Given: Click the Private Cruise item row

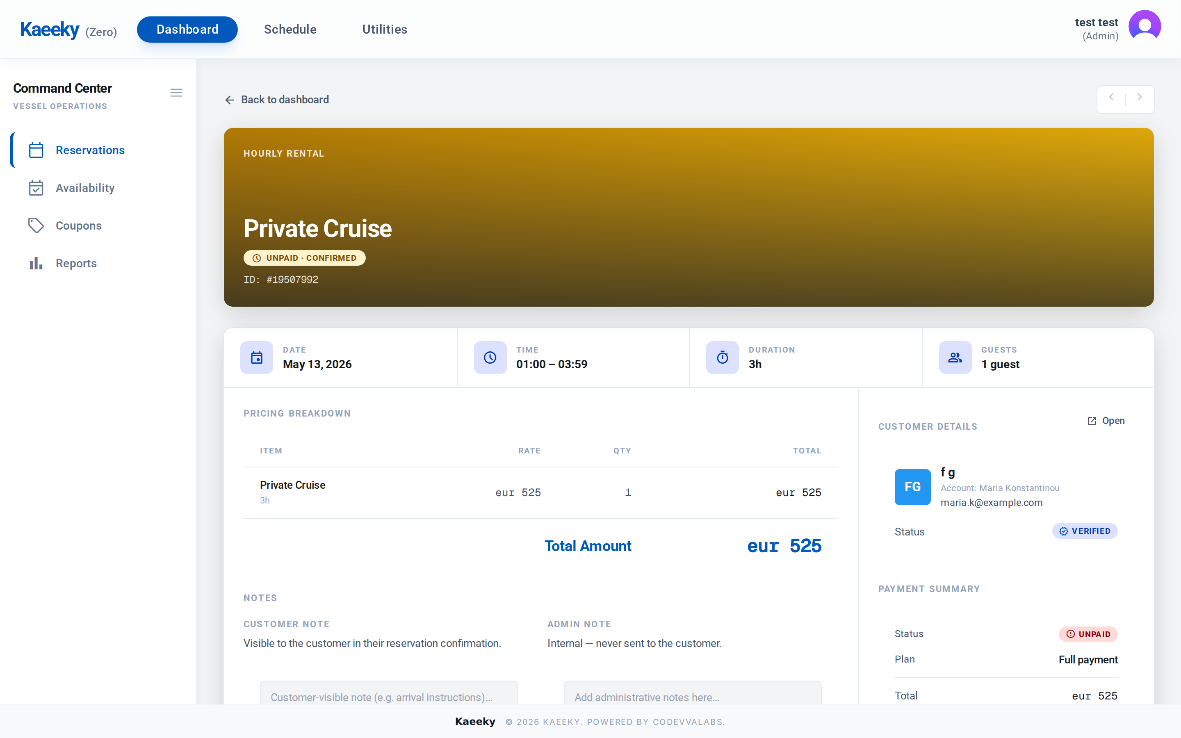Looking at the screenshot, I should (541, 492).
